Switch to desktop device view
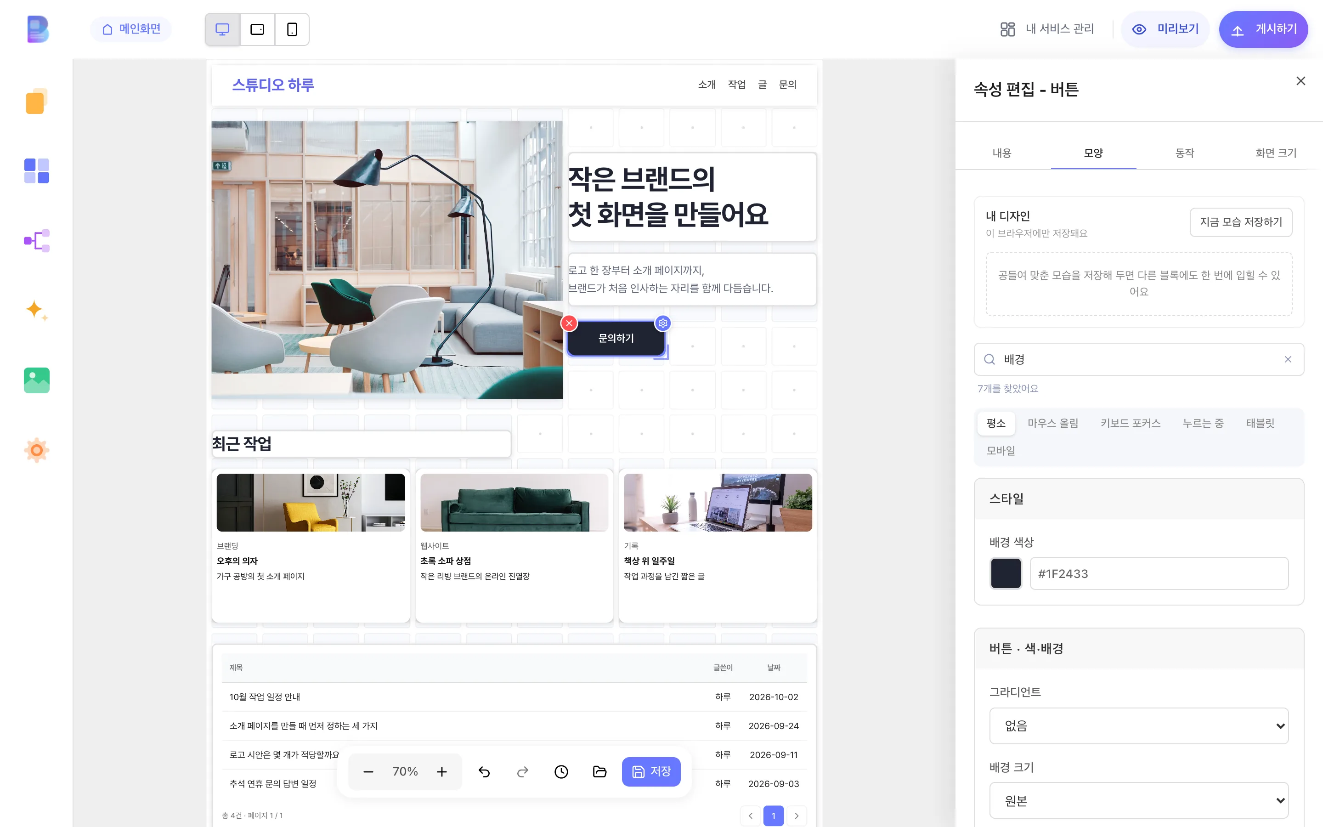 coord(222,29)
